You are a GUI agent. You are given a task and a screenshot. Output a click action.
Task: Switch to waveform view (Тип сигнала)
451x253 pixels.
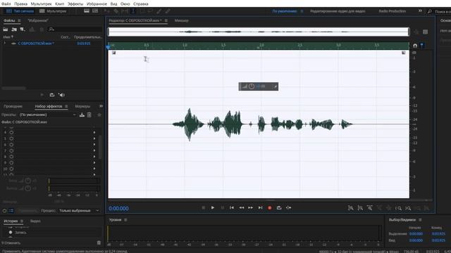click(x=20, y=11)
